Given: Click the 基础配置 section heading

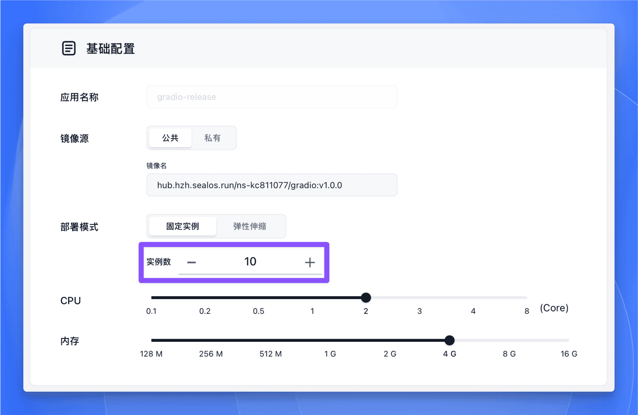Looking at the screenshot, I should pos(111,49).
